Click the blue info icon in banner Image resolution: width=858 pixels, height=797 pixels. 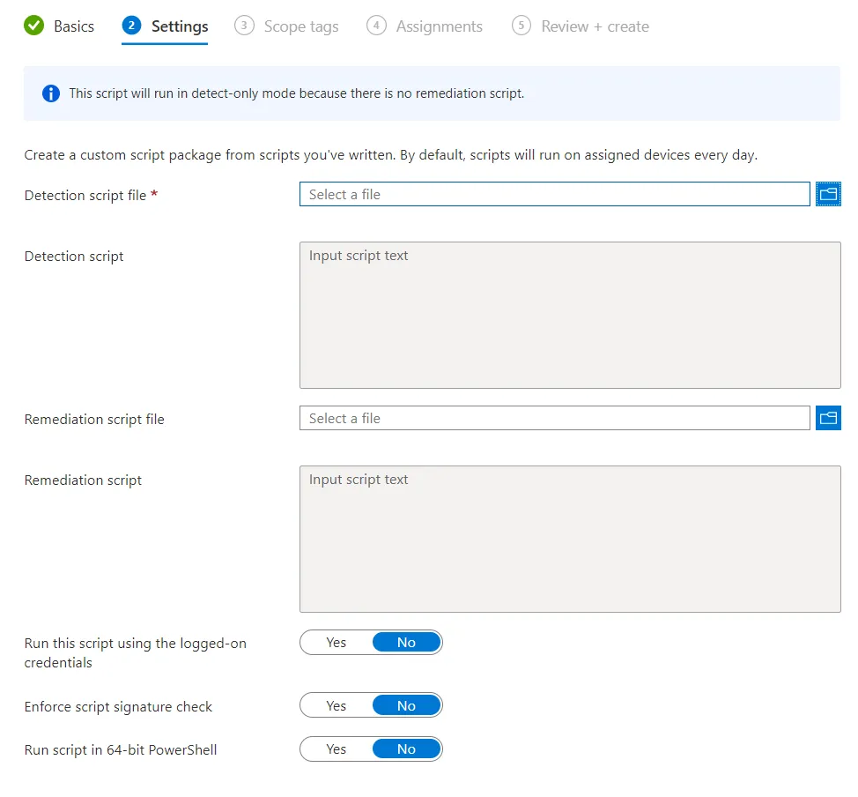(x=51, y=93)
